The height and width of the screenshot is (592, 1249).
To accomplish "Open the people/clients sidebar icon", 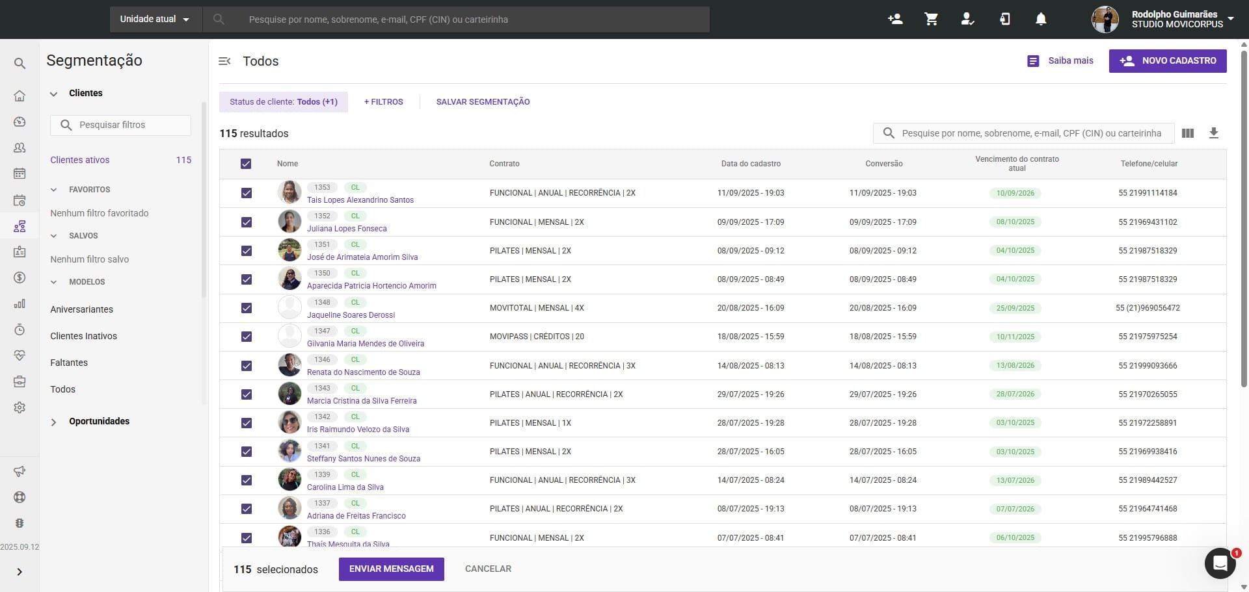I will (x=20, y=148).
